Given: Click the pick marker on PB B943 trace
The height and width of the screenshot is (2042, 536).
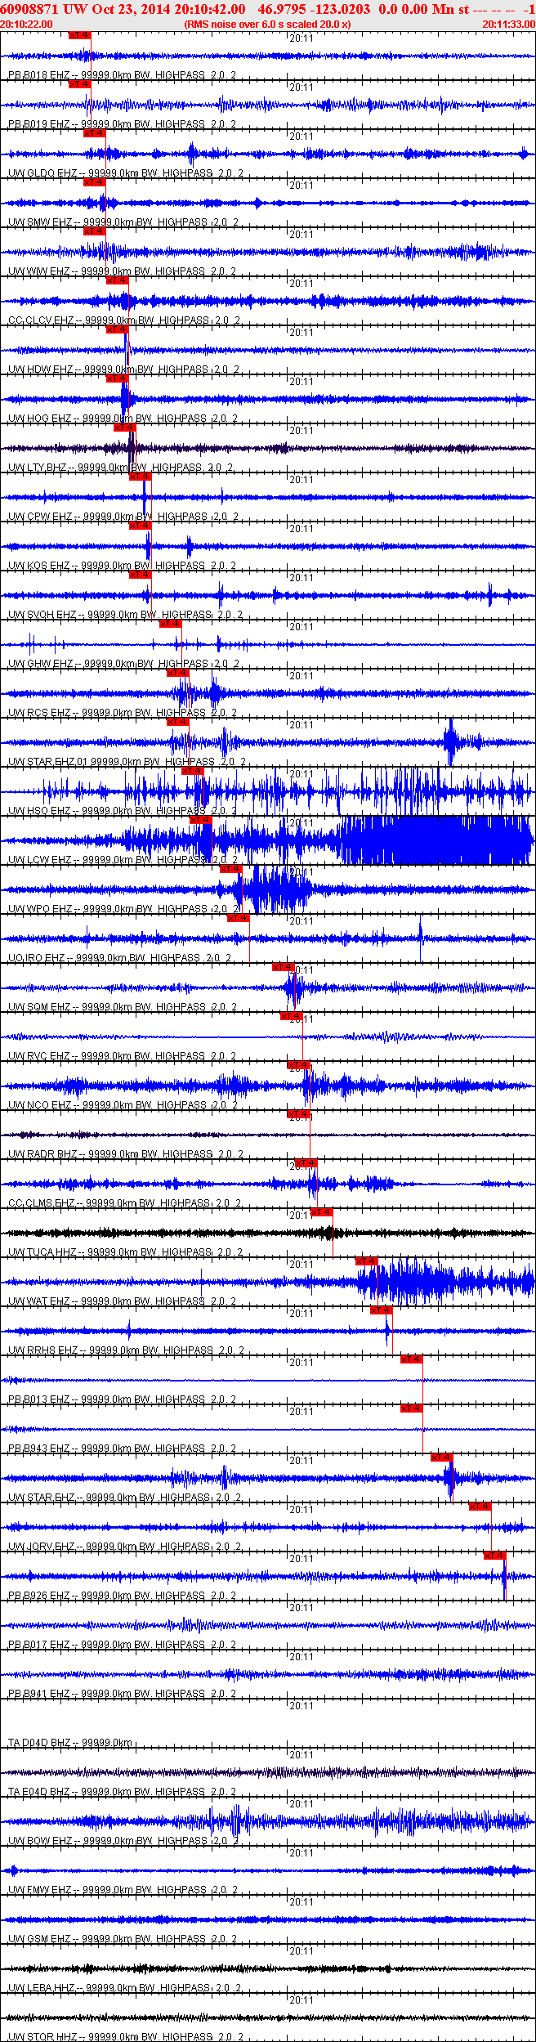Looking at the screenshot, I should tap(412, 1408).
